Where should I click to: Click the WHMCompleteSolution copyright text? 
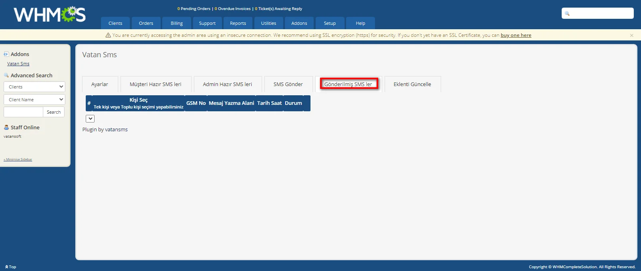click(x=582, y=267)
